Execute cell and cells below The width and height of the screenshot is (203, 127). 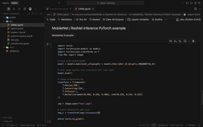[x=180, y=41]
